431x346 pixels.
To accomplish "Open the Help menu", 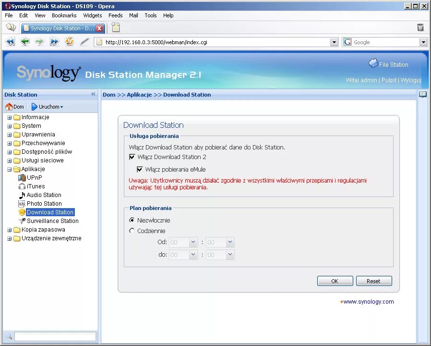I will [168, 15].
